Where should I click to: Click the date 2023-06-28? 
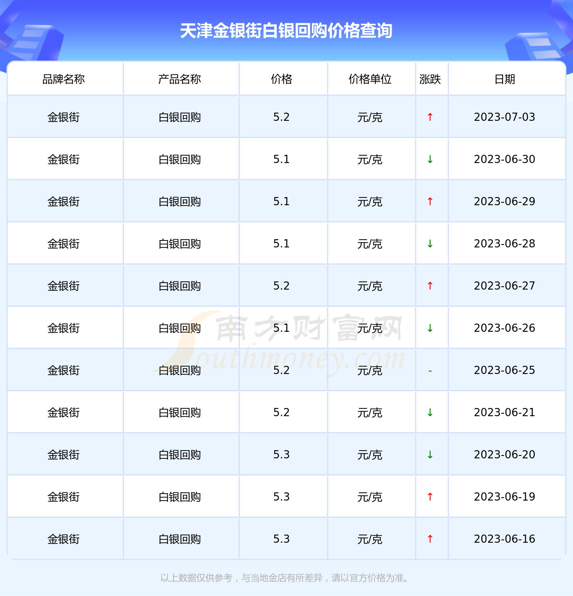coord(505,244)
